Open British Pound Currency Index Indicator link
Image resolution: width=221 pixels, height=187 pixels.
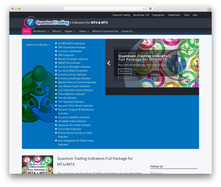(x=75, y=135)
